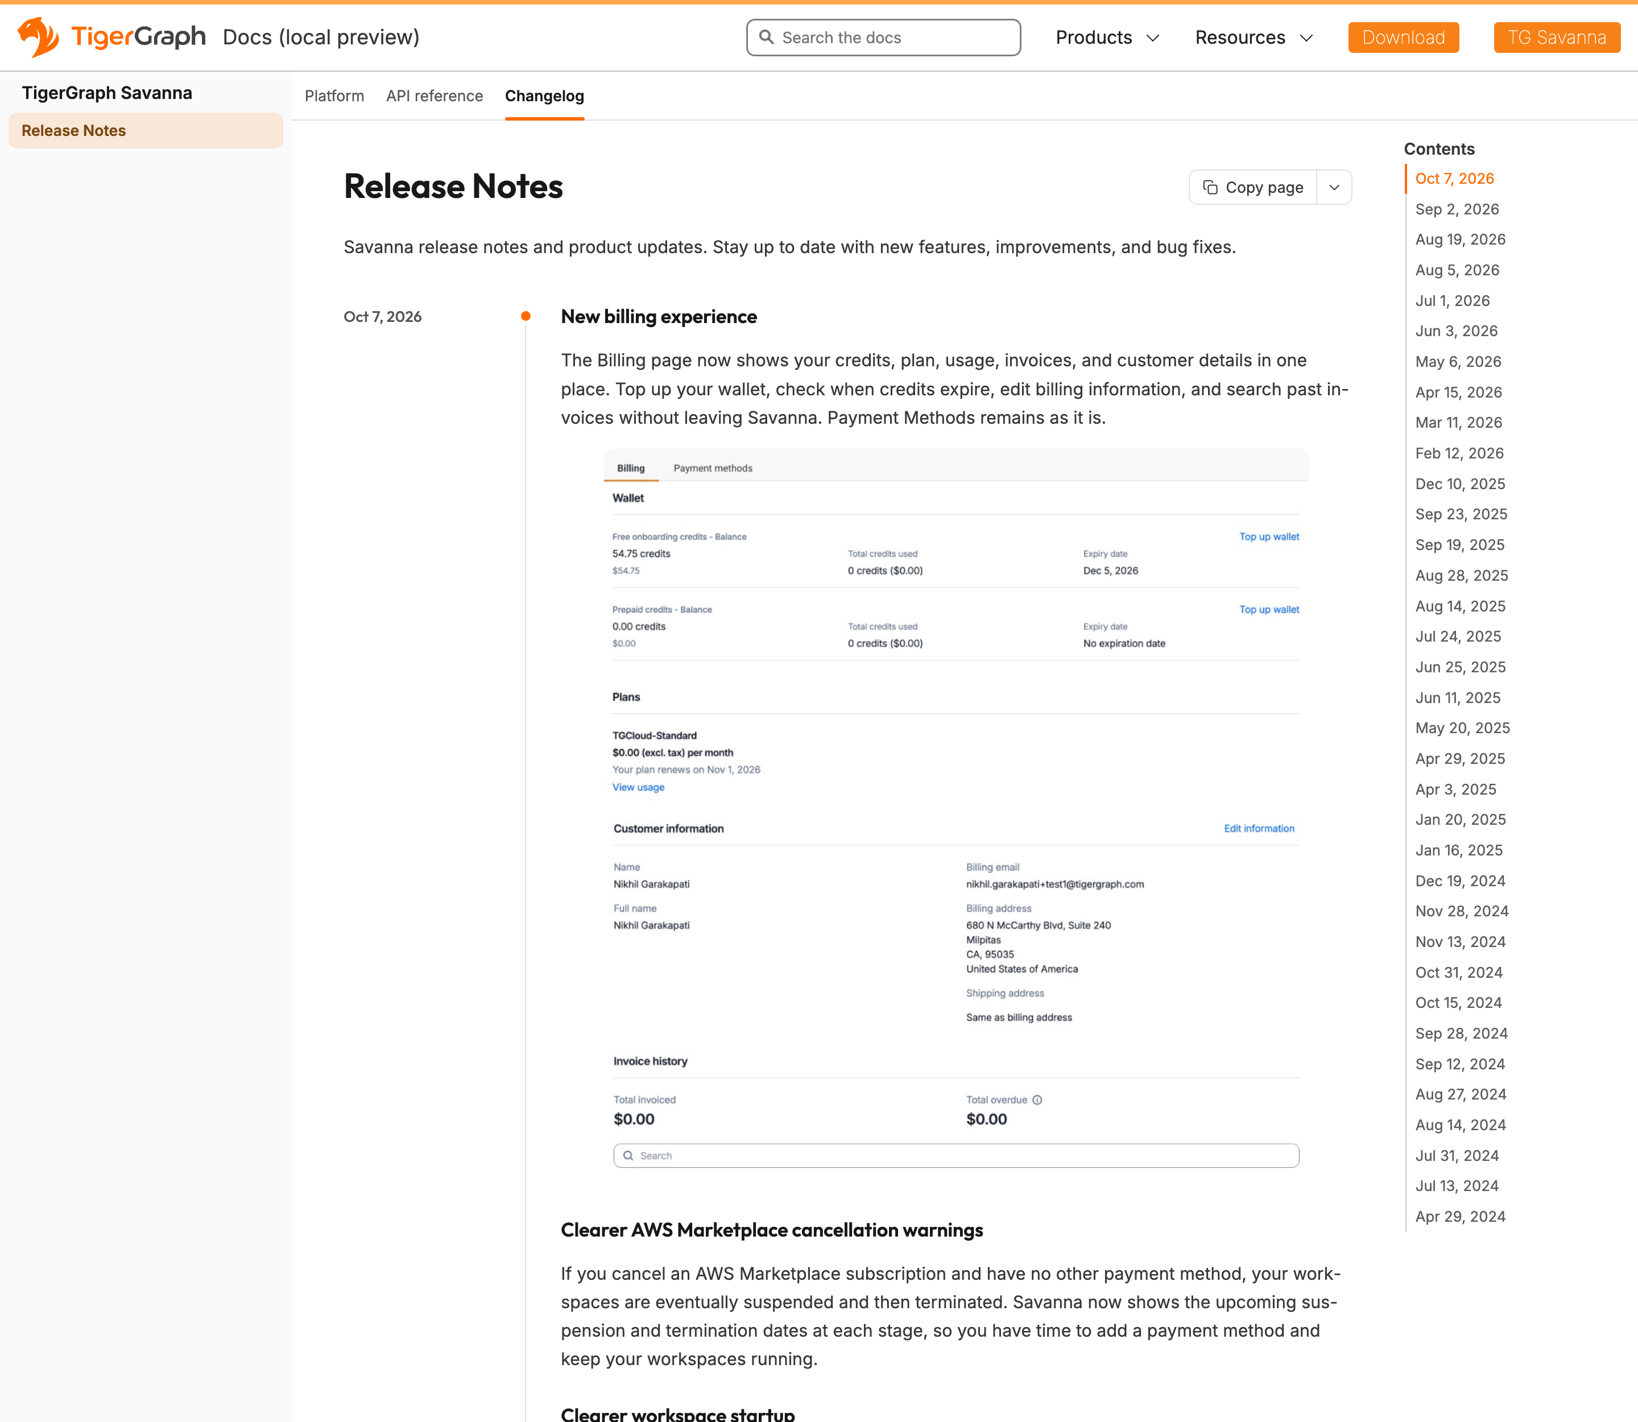Click the TigerGraph tiger logo icon
Image resolution: width=1638 pixels, height=1422 pixels.
pyautogui.click(x=38, y=38)
